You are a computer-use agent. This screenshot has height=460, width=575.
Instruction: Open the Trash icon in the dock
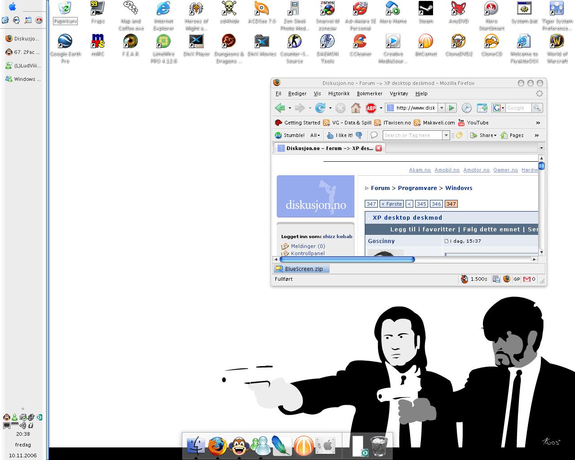pos(379,446)
